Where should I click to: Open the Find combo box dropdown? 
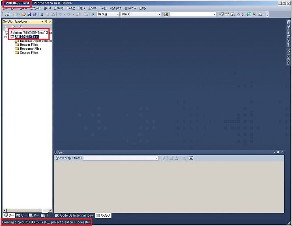pos(215,14)
